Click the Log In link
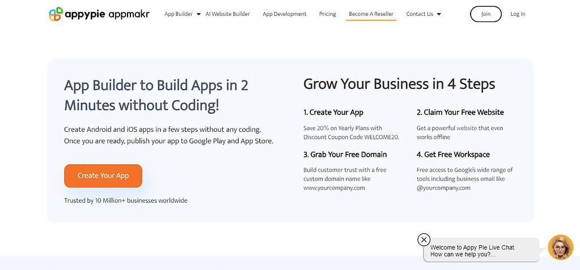 (x=518, y=14)
